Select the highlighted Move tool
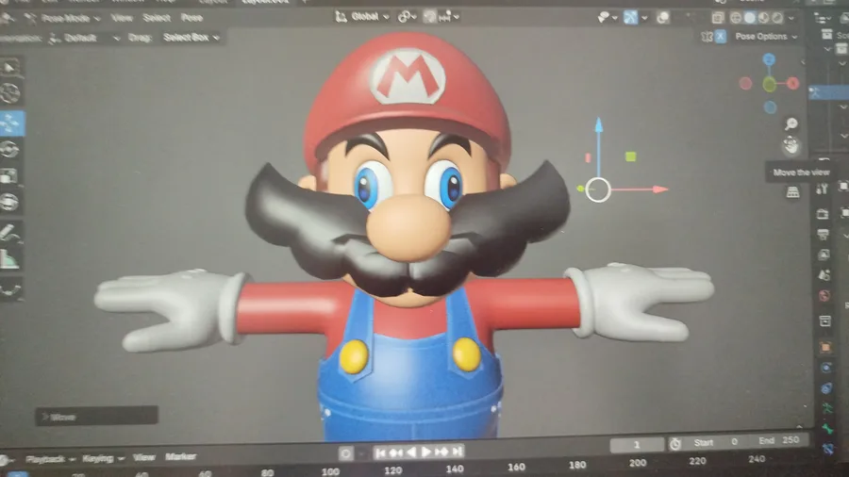 coord(10,123)
